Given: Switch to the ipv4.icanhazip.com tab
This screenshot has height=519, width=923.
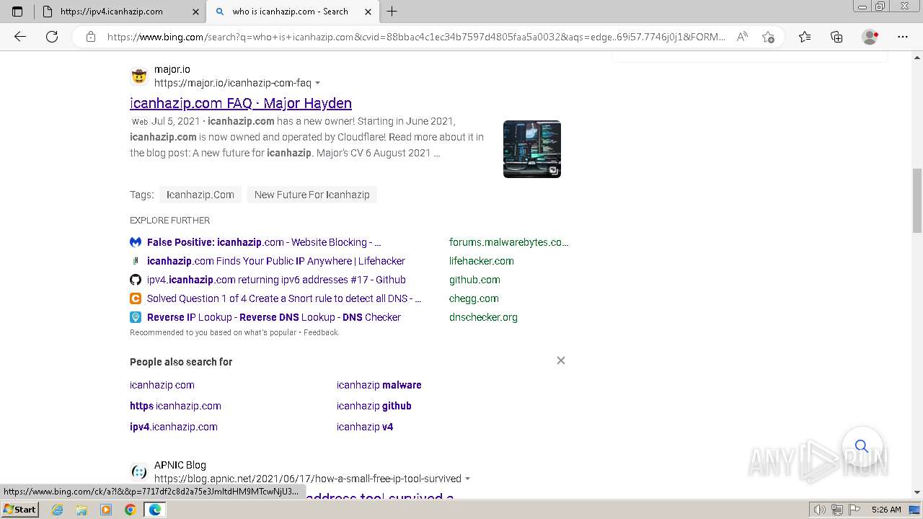Looking at the screenshot, I should (x=120, y=12).
